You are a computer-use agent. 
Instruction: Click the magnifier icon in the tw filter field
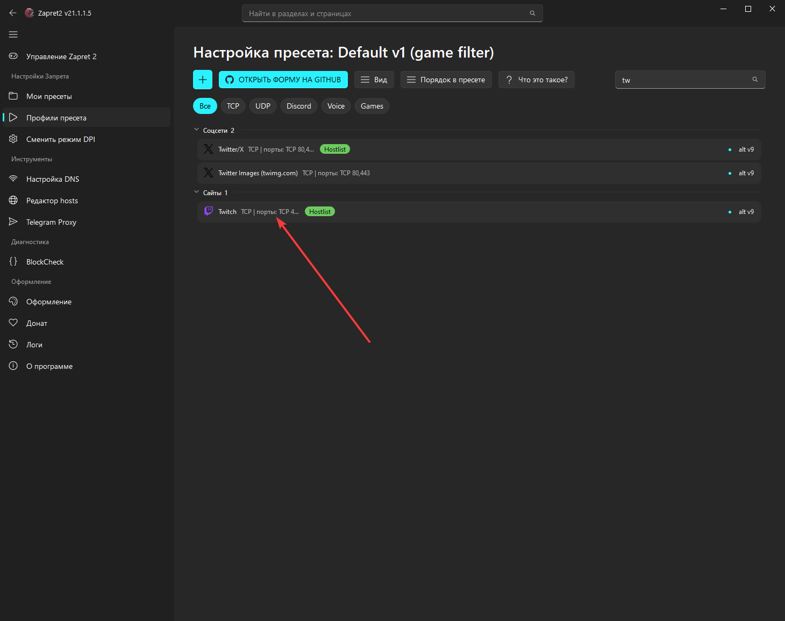pyautogui.click(x=755, y=80)
